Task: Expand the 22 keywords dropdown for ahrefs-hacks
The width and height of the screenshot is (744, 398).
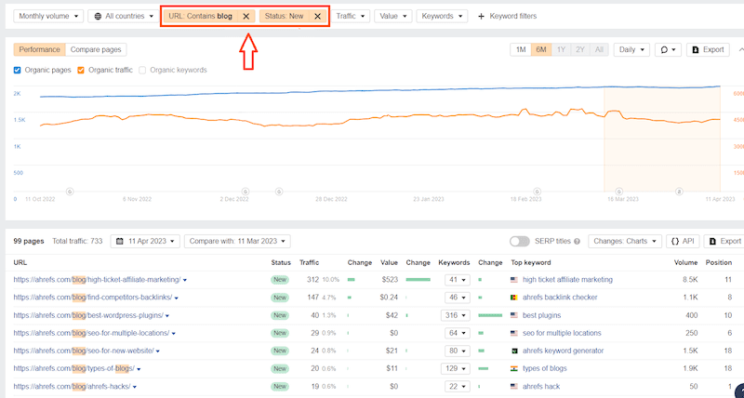Action: [x=458, y=387]
